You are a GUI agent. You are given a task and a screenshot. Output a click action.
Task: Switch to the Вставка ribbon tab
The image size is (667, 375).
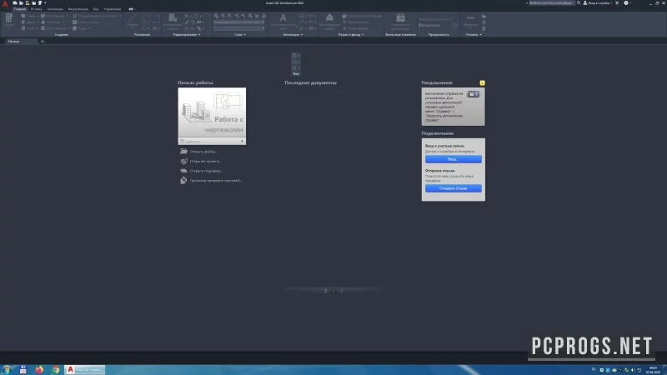pyautogui.click(x=36, y=9)
